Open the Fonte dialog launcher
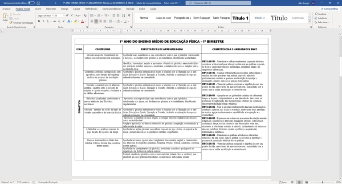The image size is (342, 184). [87, 27]
